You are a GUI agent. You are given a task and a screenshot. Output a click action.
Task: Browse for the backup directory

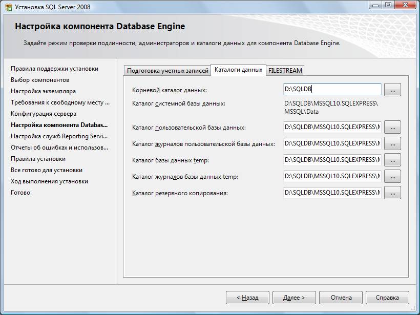pyautogui.click(x=392, y=193)
